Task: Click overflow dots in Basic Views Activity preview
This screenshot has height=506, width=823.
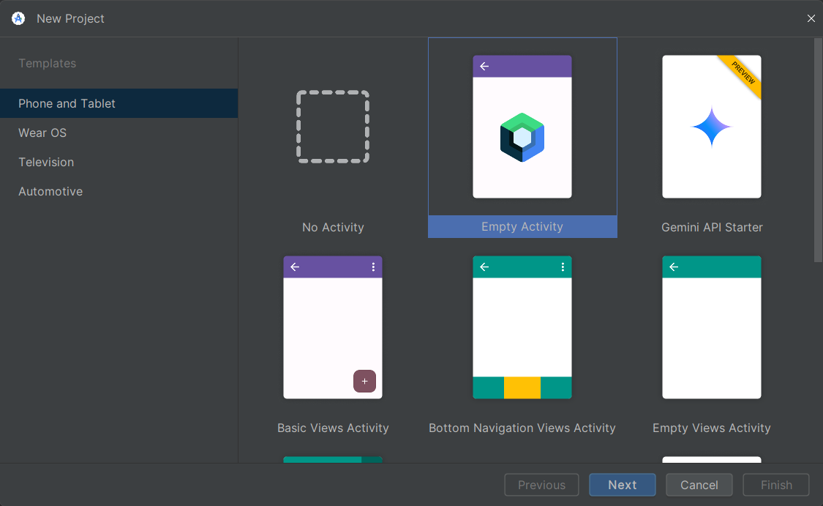Action: 373,267
